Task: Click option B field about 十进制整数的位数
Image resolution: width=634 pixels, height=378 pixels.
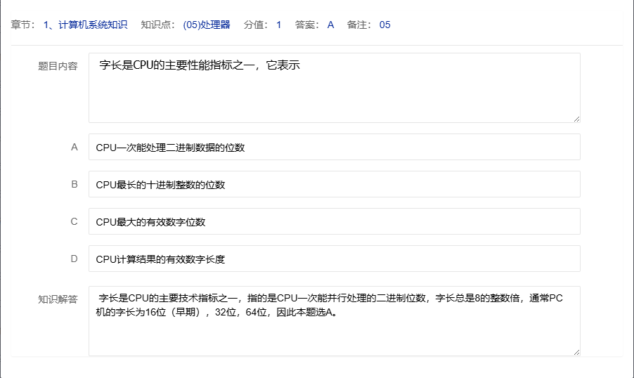Action: 334,185
